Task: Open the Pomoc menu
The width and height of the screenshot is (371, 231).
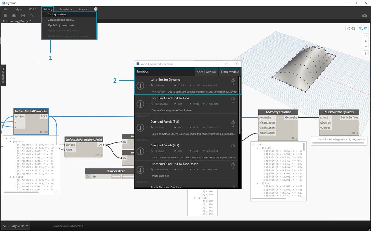Action: click(x=83, y=9)
